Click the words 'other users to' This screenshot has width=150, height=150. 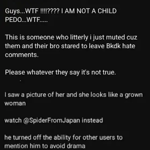tap(103, 137)
